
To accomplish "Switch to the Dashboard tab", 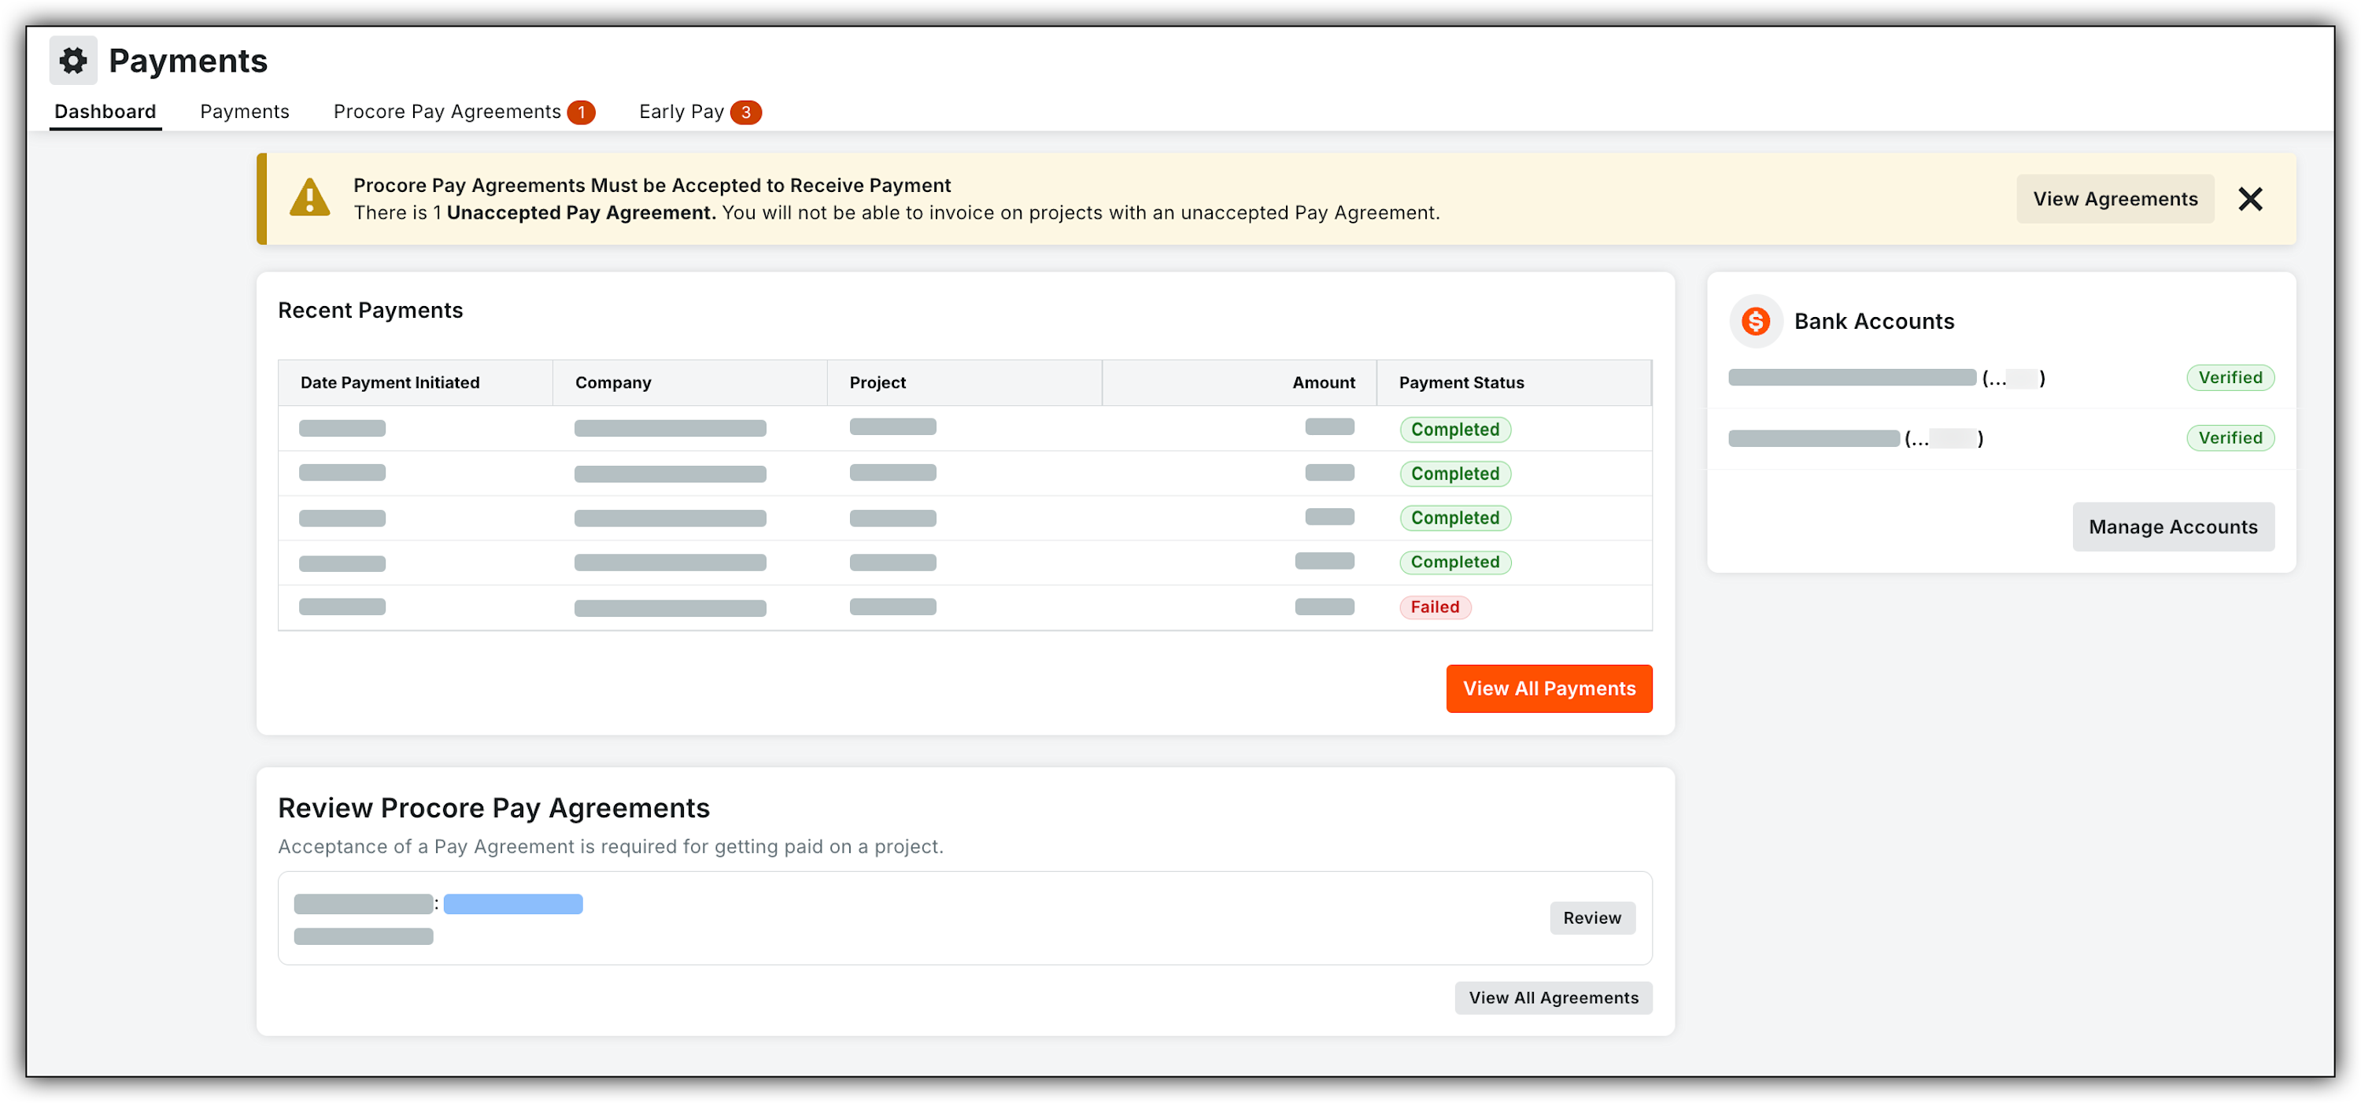I will tap(105, 112).
